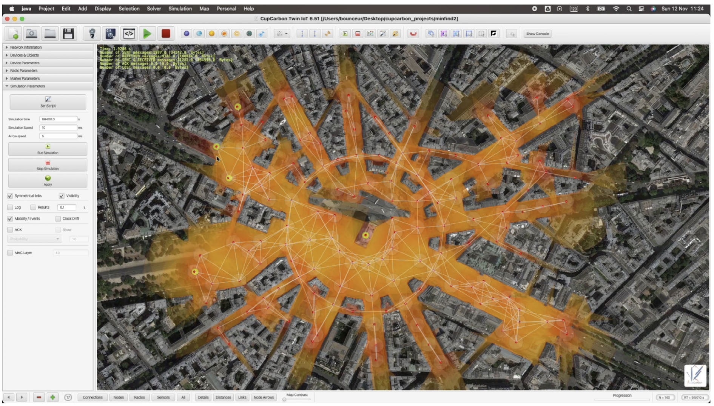714x406 pixels.
Task: Click the Show Console button
Action: click(537, 34)
